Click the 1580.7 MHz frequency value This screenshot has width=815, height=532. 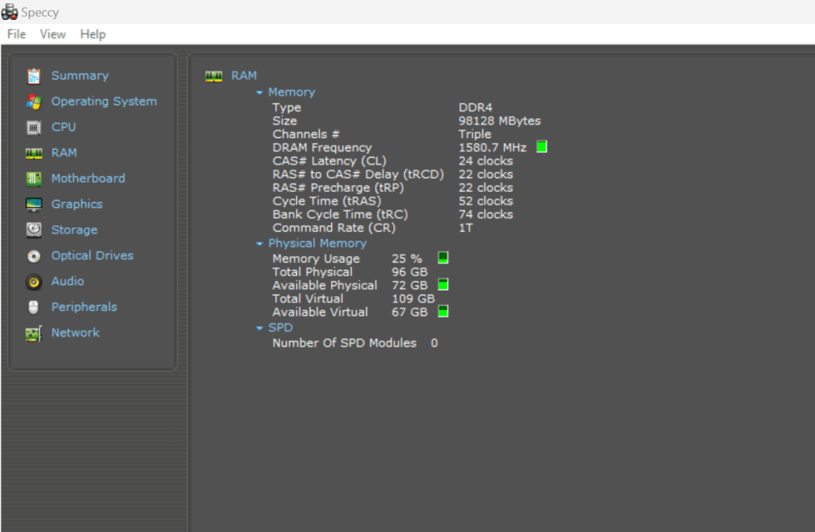(492, 147)
